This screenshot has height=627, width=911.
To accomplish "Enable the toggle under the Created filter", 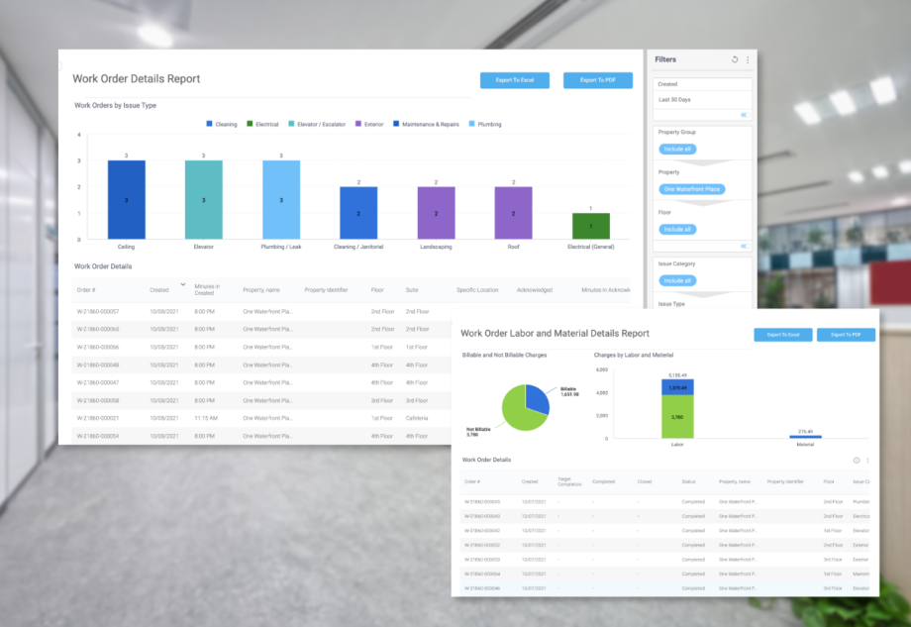I will (x=747, y=114).
